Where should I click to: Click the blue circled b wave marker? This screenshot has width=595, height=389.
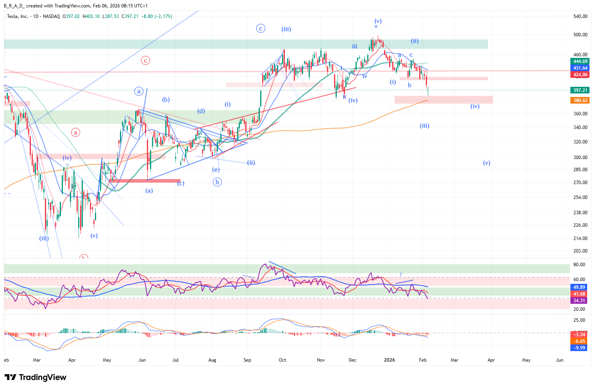coord(217,182)
